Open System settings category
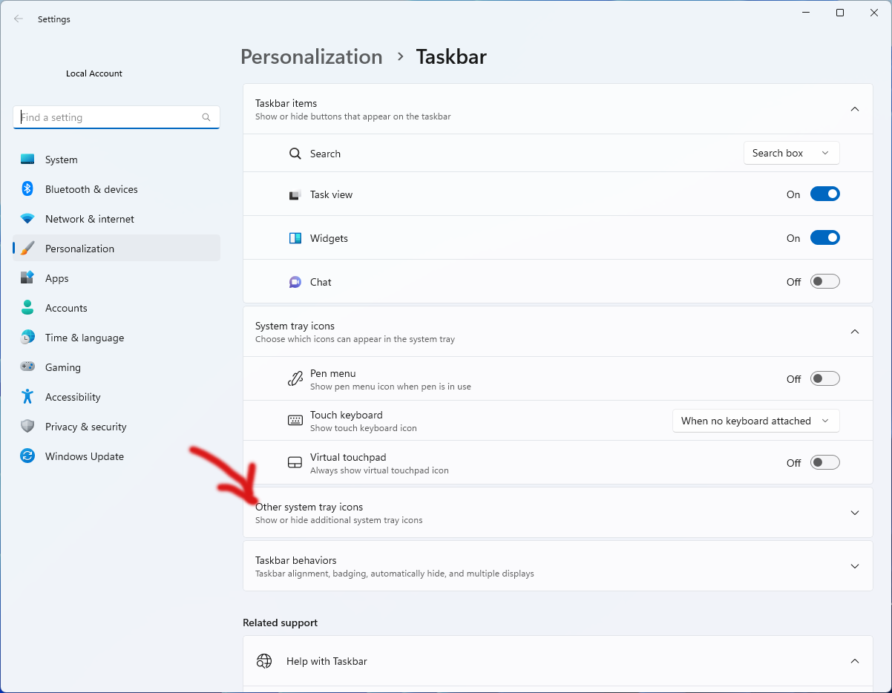 click(x=117, y=160)
